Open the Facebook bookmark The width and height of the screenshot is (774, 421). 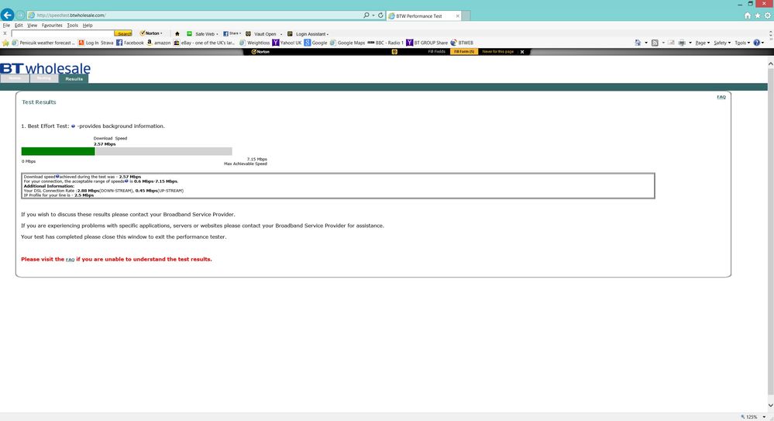(130, 43)
